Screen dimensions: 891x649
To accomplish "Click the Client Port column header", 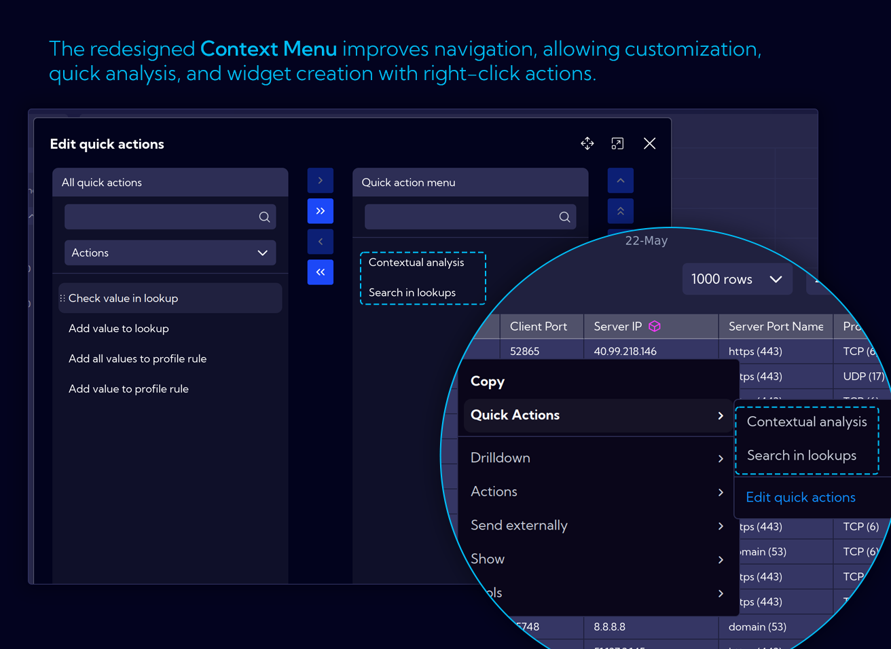I will [541, 327].
